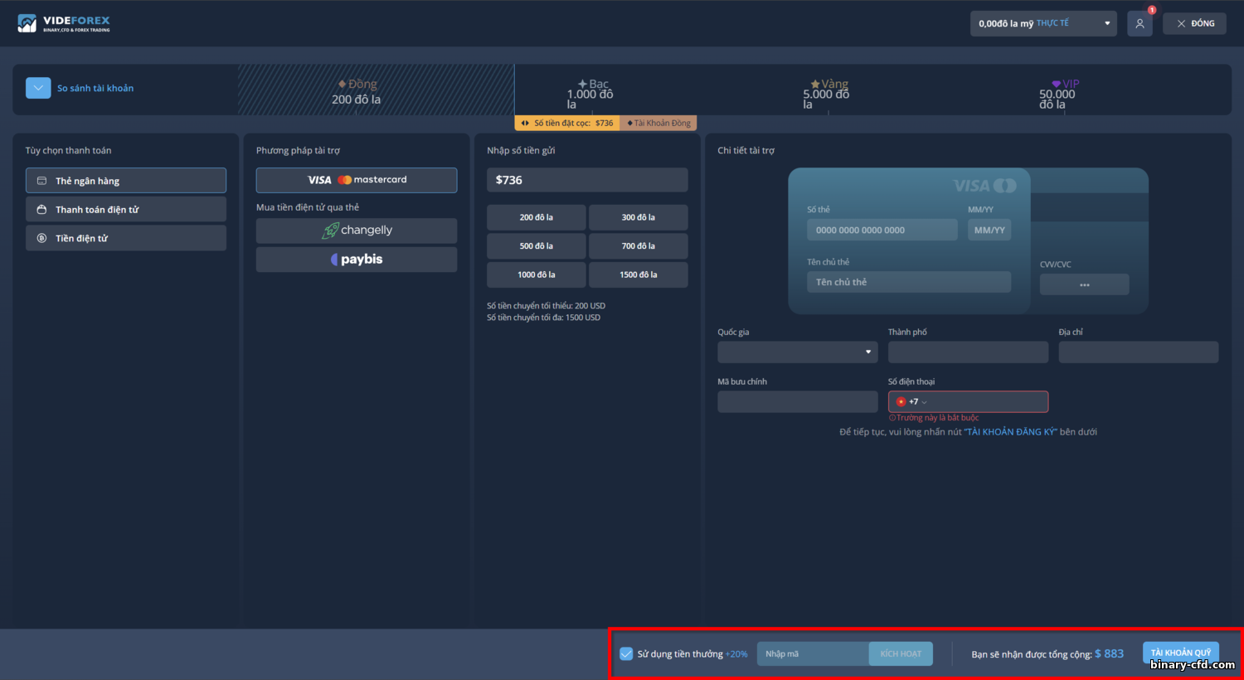Toggle the Sử dụng tiền thưởng checkbox

pyautogui.click(x=626, y=653)
